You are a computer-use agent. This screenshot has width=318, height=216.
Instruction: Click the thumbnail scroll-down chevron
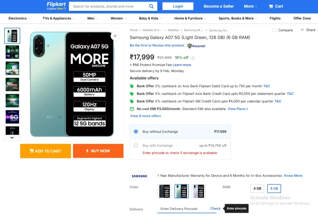click(12, 137)
